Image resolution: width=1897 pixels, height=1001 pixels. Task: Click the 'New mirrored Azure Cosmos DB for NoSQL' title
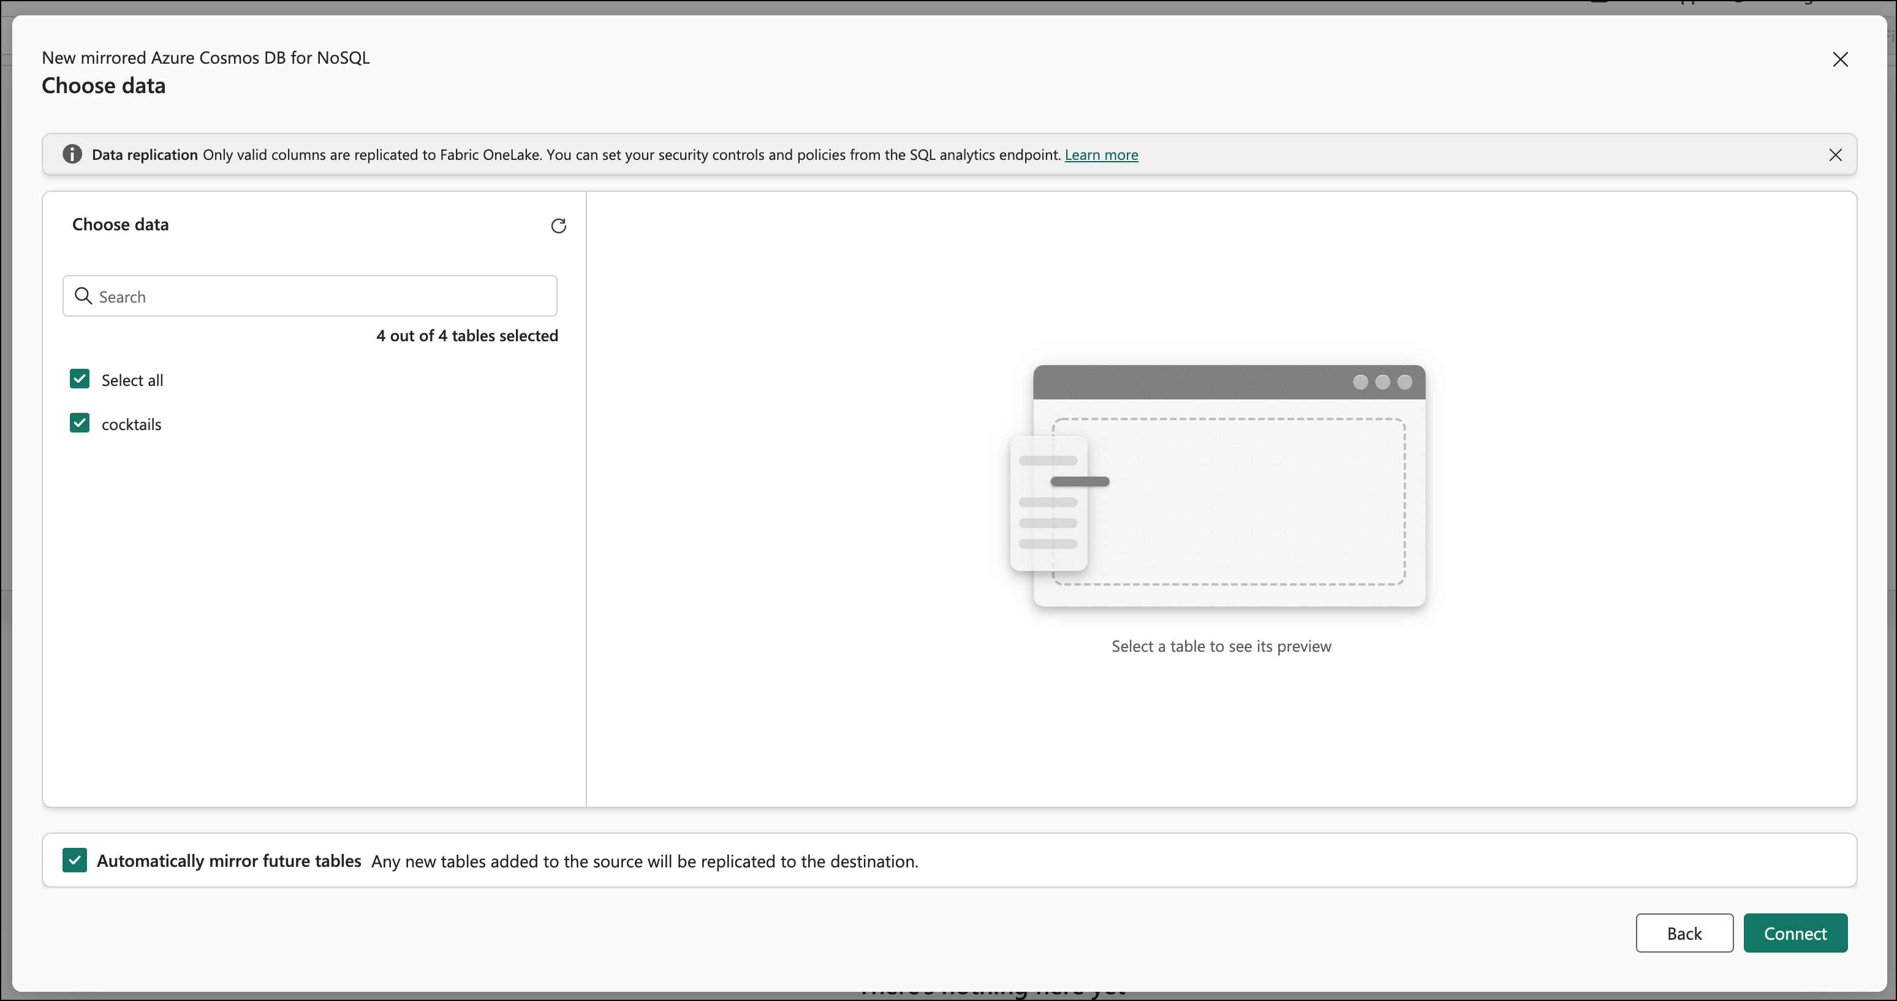click(205, 58)
